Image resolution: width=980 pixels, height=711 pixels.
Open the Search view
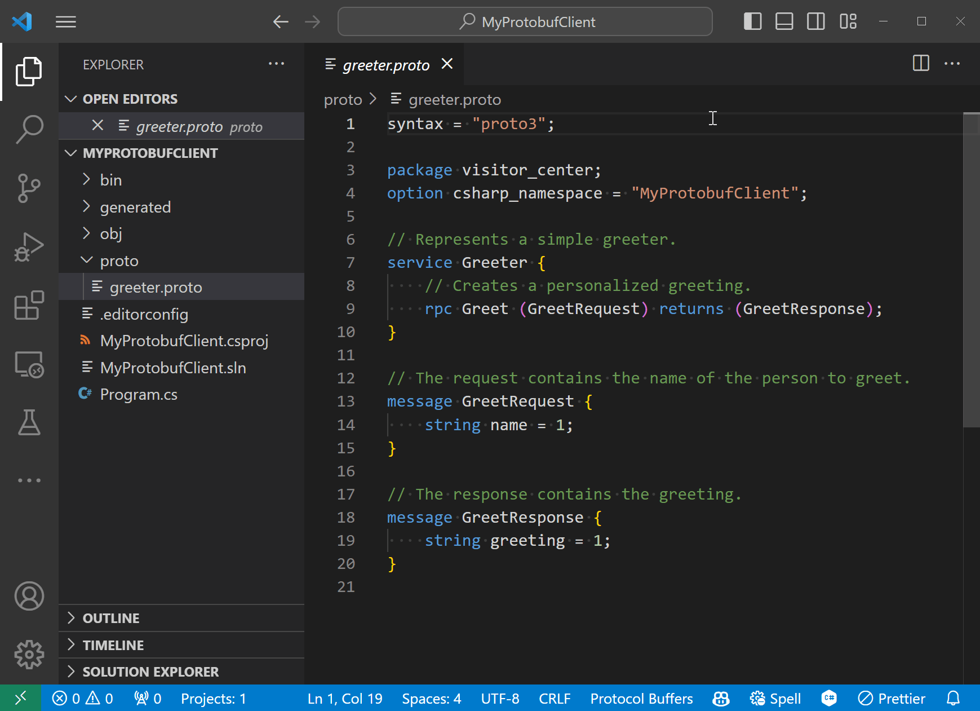point(29,128)
